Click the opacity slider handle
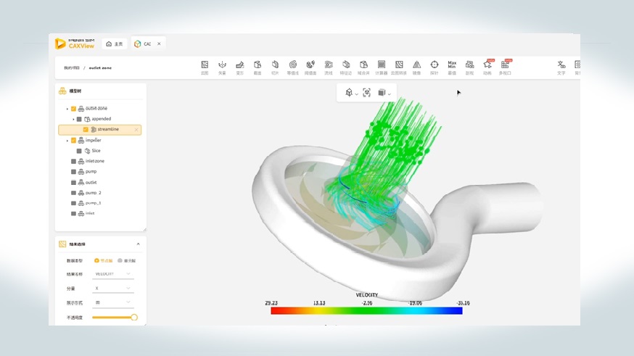Viewport: 634px width, 356px height. (x=134, y=317)
